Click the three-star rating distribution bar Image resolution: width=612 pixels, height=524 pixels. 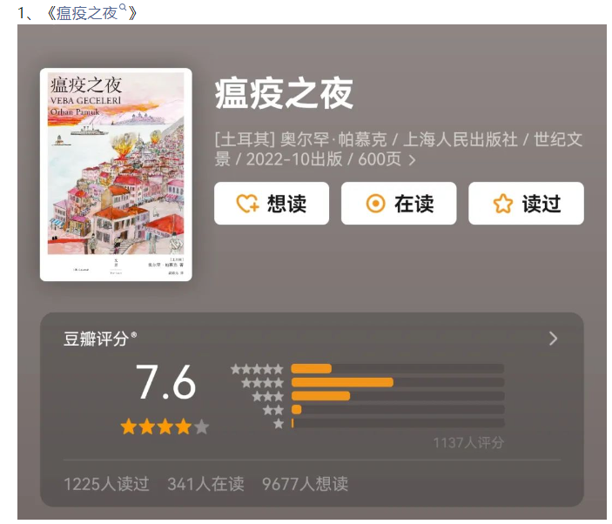[x=398, y=396]
